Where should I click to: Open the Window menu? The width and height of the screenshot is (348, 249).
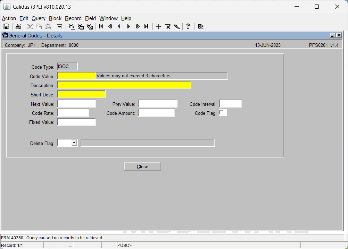[x=108, y=18]
